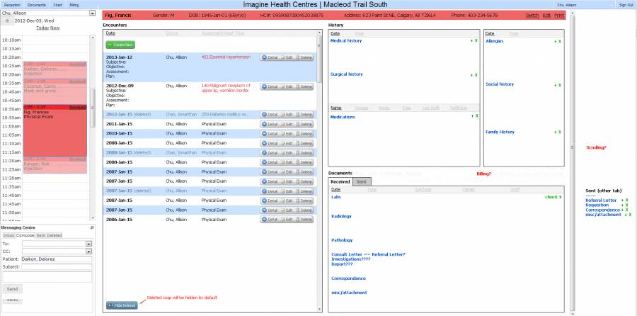Edit the 2012-Dec-09 malignant neoplasm encounter
Image resolution: width=637 pixels, height=316 pixels.
tap(287, 86)
